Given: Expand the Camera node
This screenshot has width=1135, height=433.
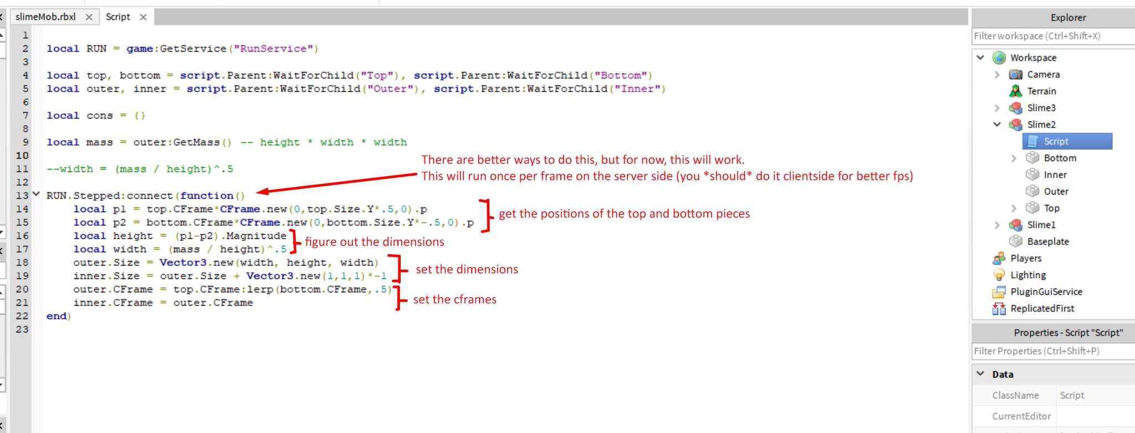Looking at the screenshot, I should 997,74.
